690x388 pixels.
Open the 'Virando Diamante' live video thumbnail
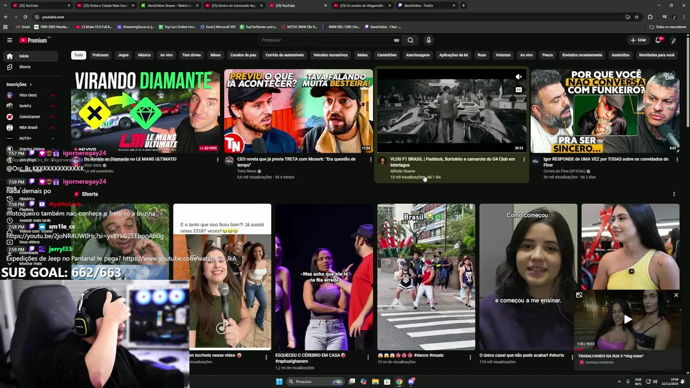(x=146, y=111)
